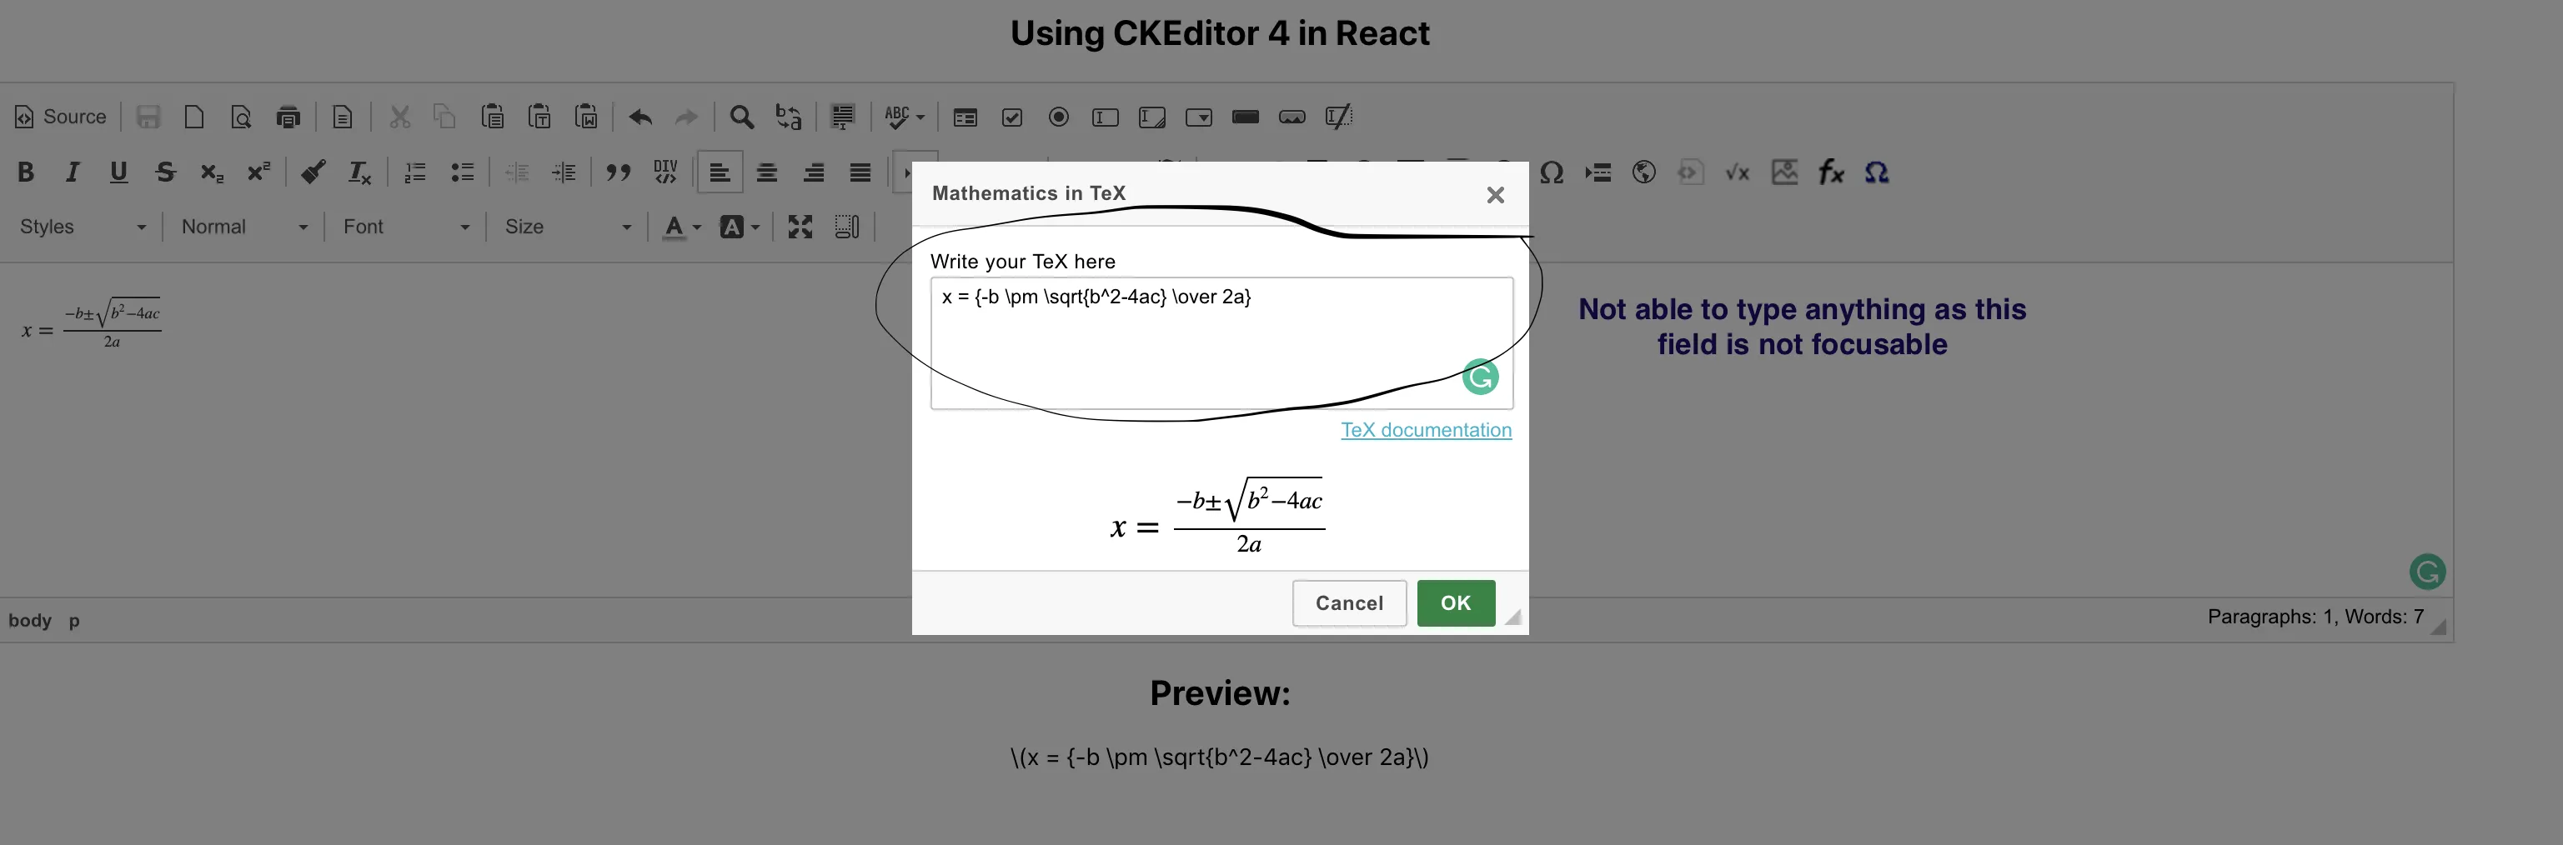Click the Source view button
Image resolution: width=2563 pixels, height=845 pixels.
click(x=61, y=117)
